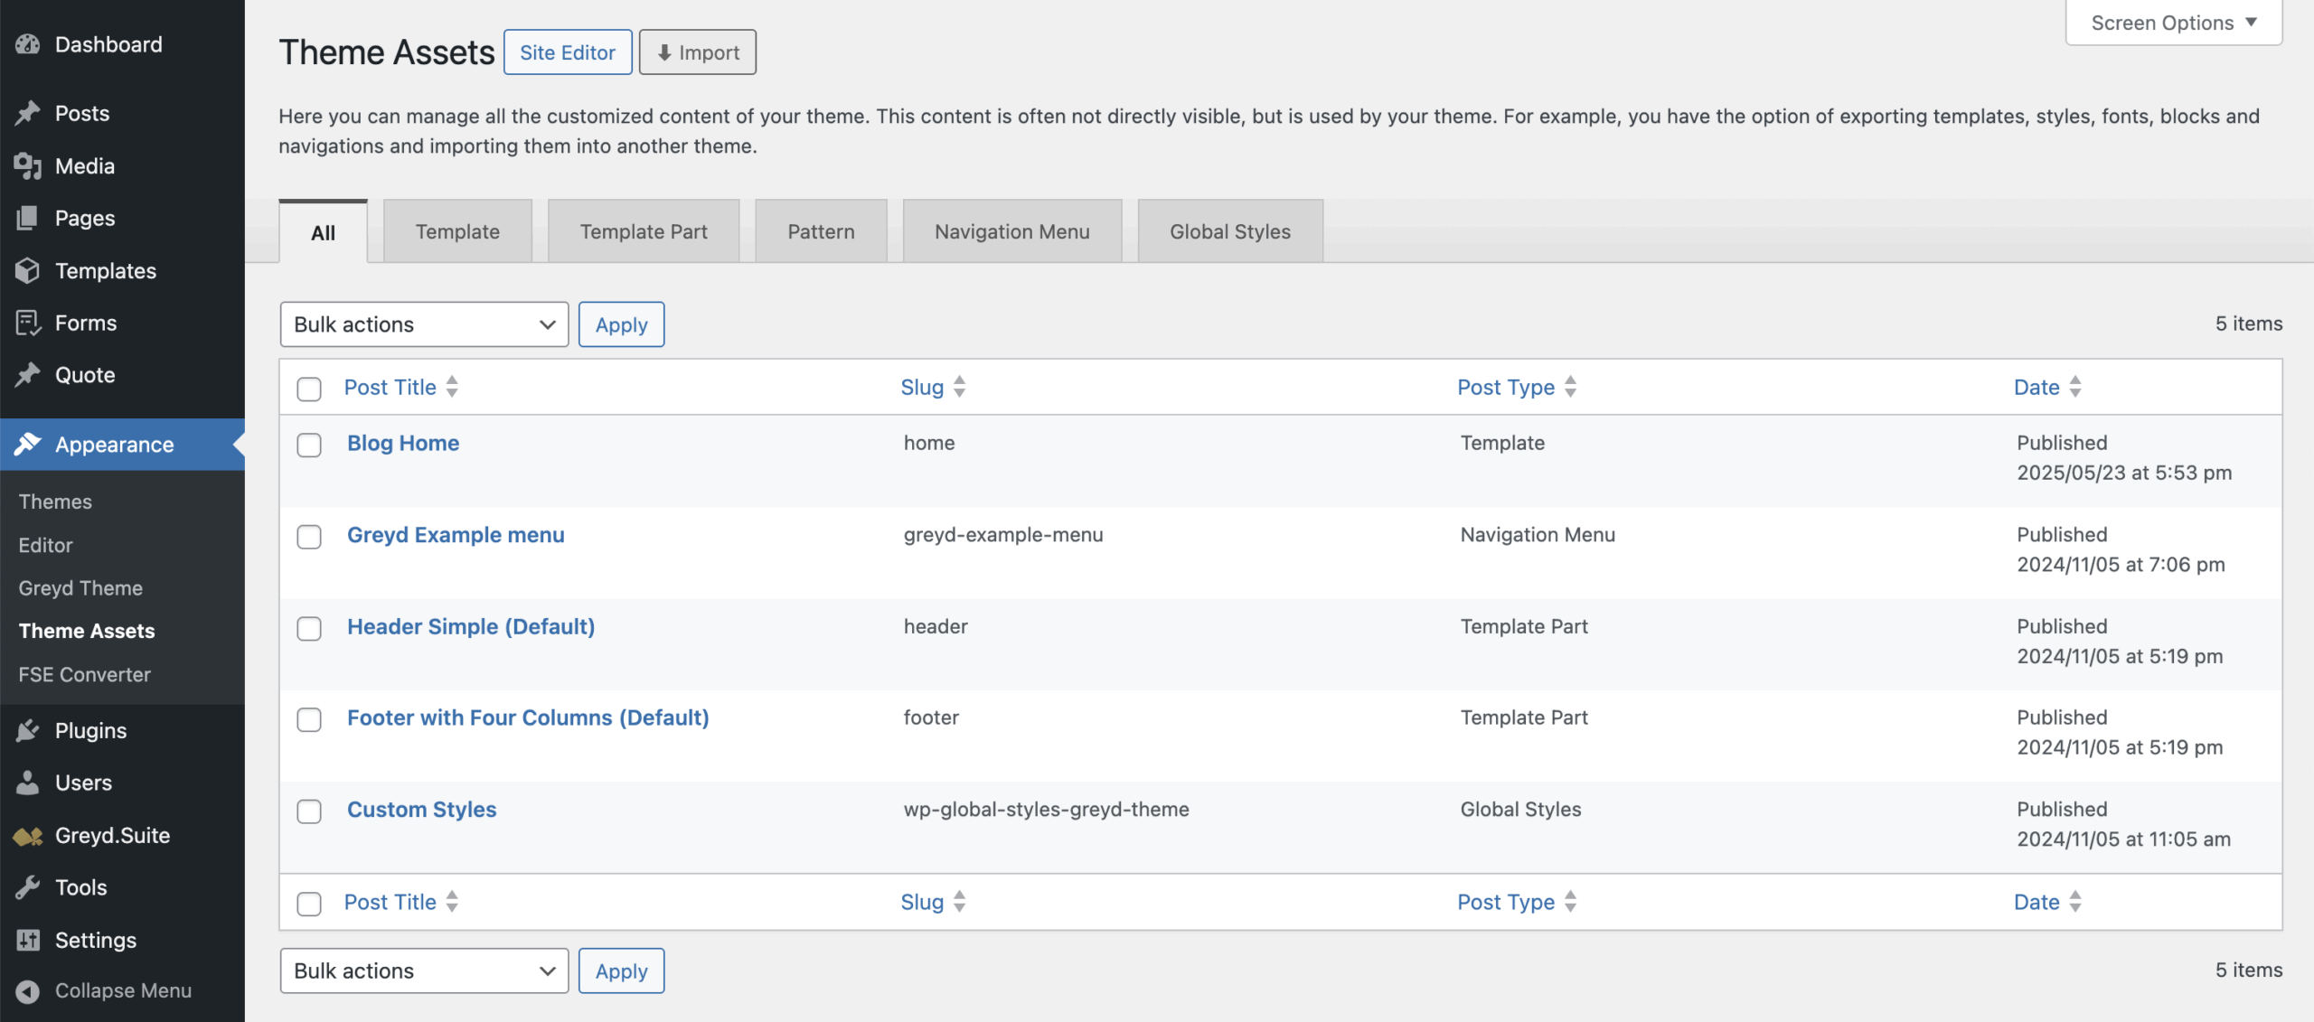
Task: Open the Themes submenu item
Action: [55, 502]
